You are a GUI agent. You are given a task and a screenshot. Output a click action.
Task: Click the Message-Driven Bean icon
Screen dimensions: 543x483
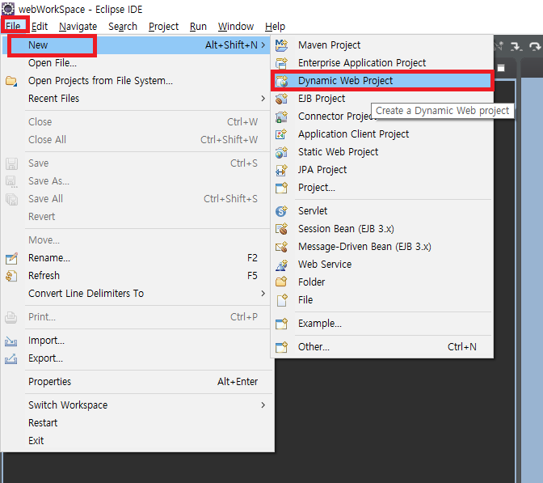pyautogui.click(x=281, y=247)
